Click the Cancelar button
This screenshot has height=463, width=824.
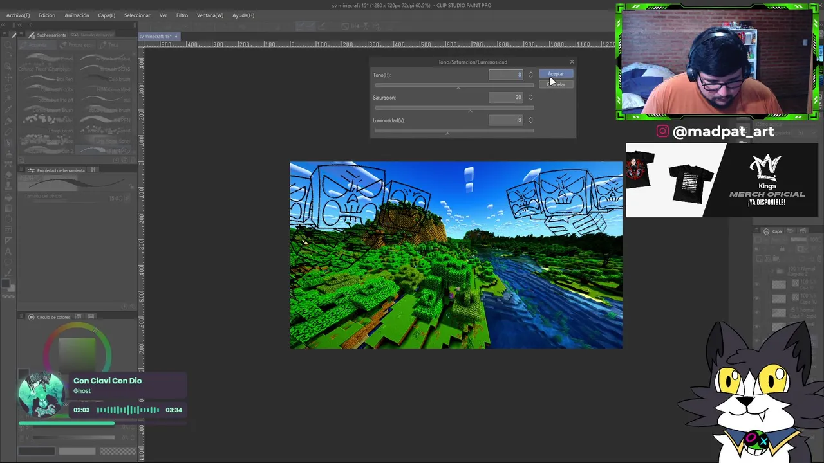coord(556,84)
